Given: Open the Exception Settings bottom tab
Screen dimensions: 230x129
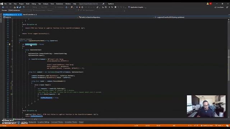Looking at the screenshot, I should coord(43,122).
